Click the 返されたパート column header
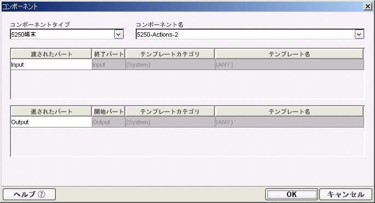 51,112
